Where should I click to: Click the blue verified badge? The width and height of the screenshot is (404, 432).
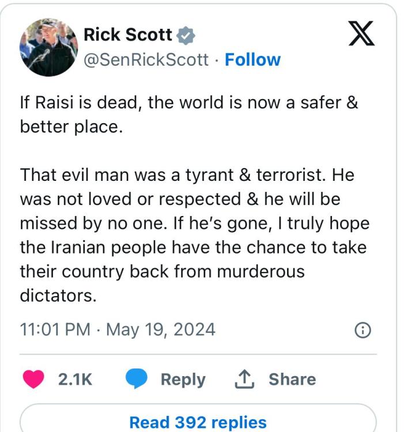186,35
